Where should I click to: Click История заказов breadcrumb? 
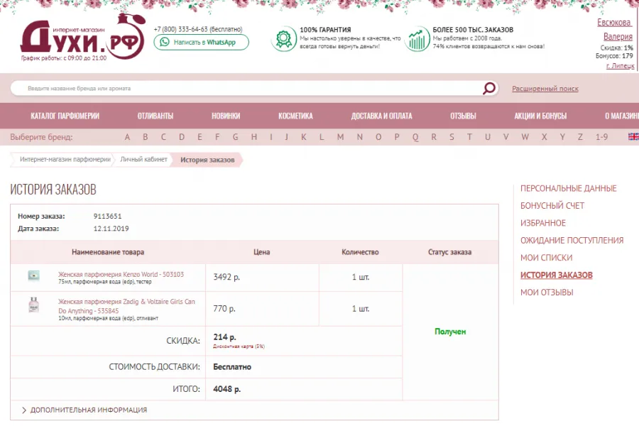coord(207,160)
